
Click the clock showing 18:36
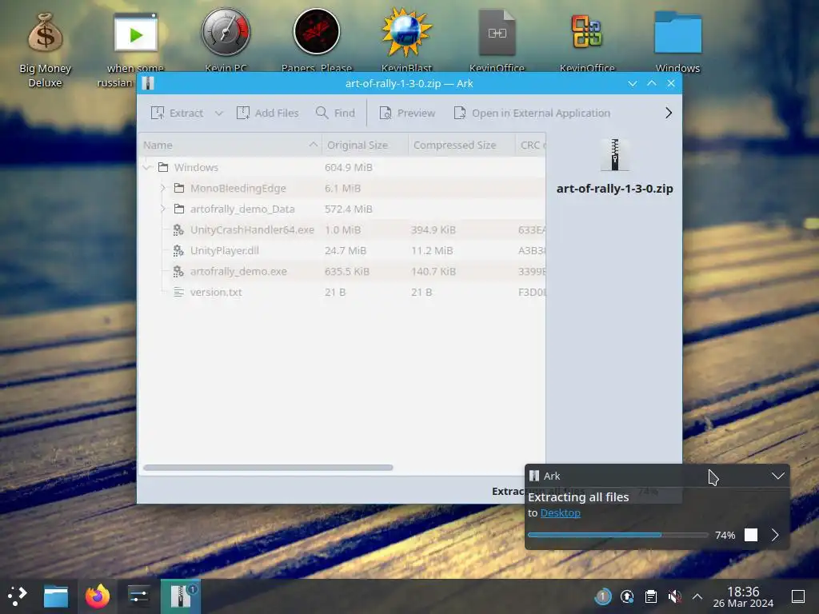[x=743, y=596]
